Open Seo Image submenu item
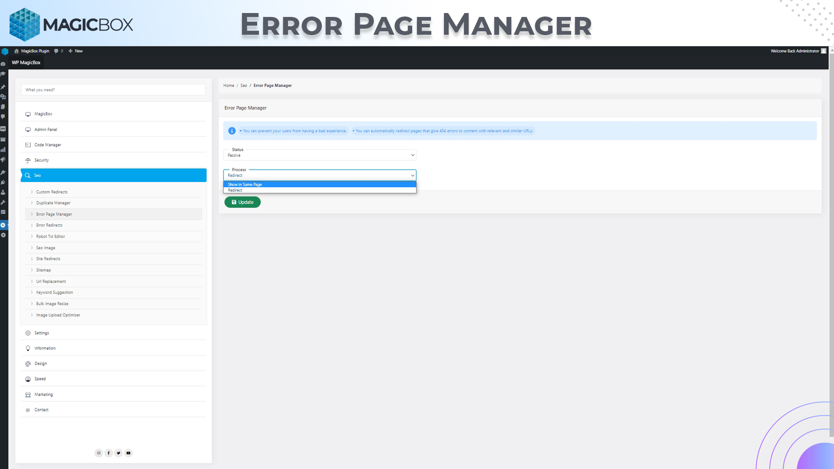This screenshot has height=469, width=834. click(113, 248)
